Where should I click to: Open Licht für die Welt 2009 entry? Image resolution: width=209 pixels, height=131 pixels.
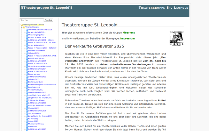tap(37, 129)
